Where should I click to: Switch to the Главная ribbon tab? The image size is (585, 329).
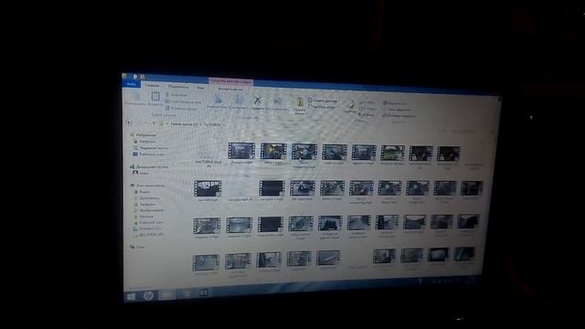[x=152, y=85]
